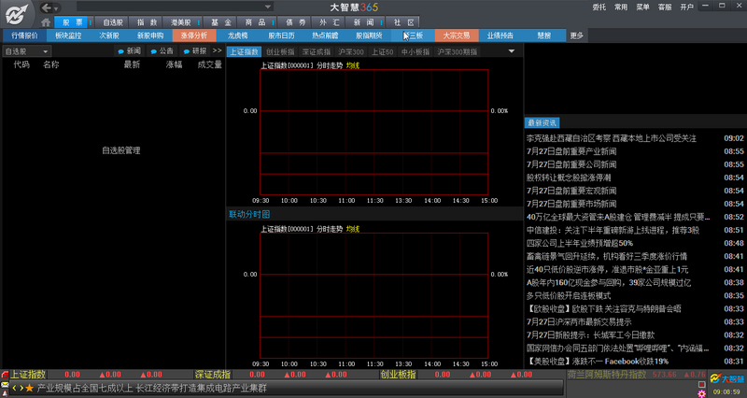The height and width of the screenshot is (398, 747).
Task: Open 板块监控 in the sub toolbar
Action: pos(68,36)
